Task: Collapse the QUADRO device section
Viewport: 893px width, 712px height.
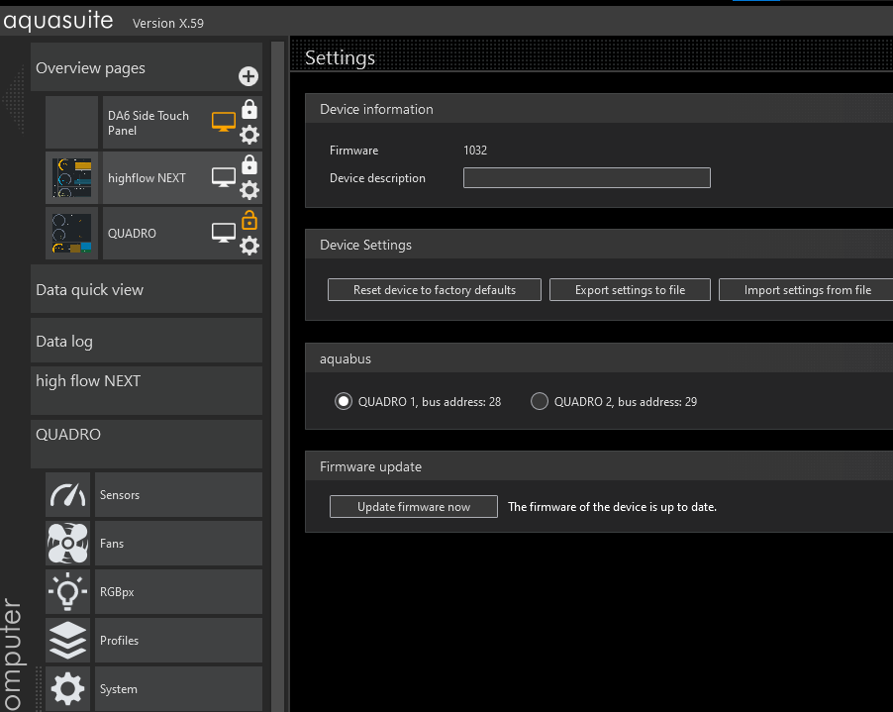Action: [x=146, y=443]
